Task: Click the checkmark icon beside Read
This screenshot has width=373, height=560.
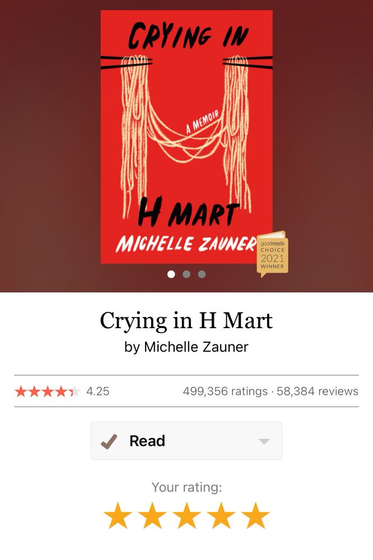Action: [109, 441]
